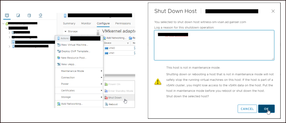Image resolution: width=286 pixels, height=123 pixels.
Task: Confirm shutdown with the OK button
Action: coord(266,109)
